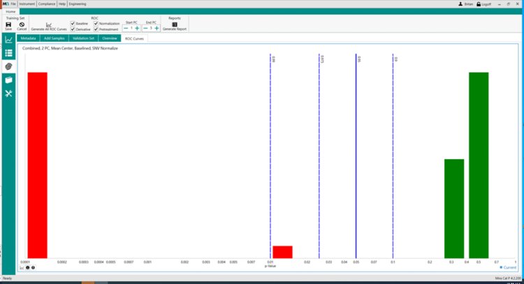
Task: Open the wrench tools sidebar icon
Action: [8, 94]
